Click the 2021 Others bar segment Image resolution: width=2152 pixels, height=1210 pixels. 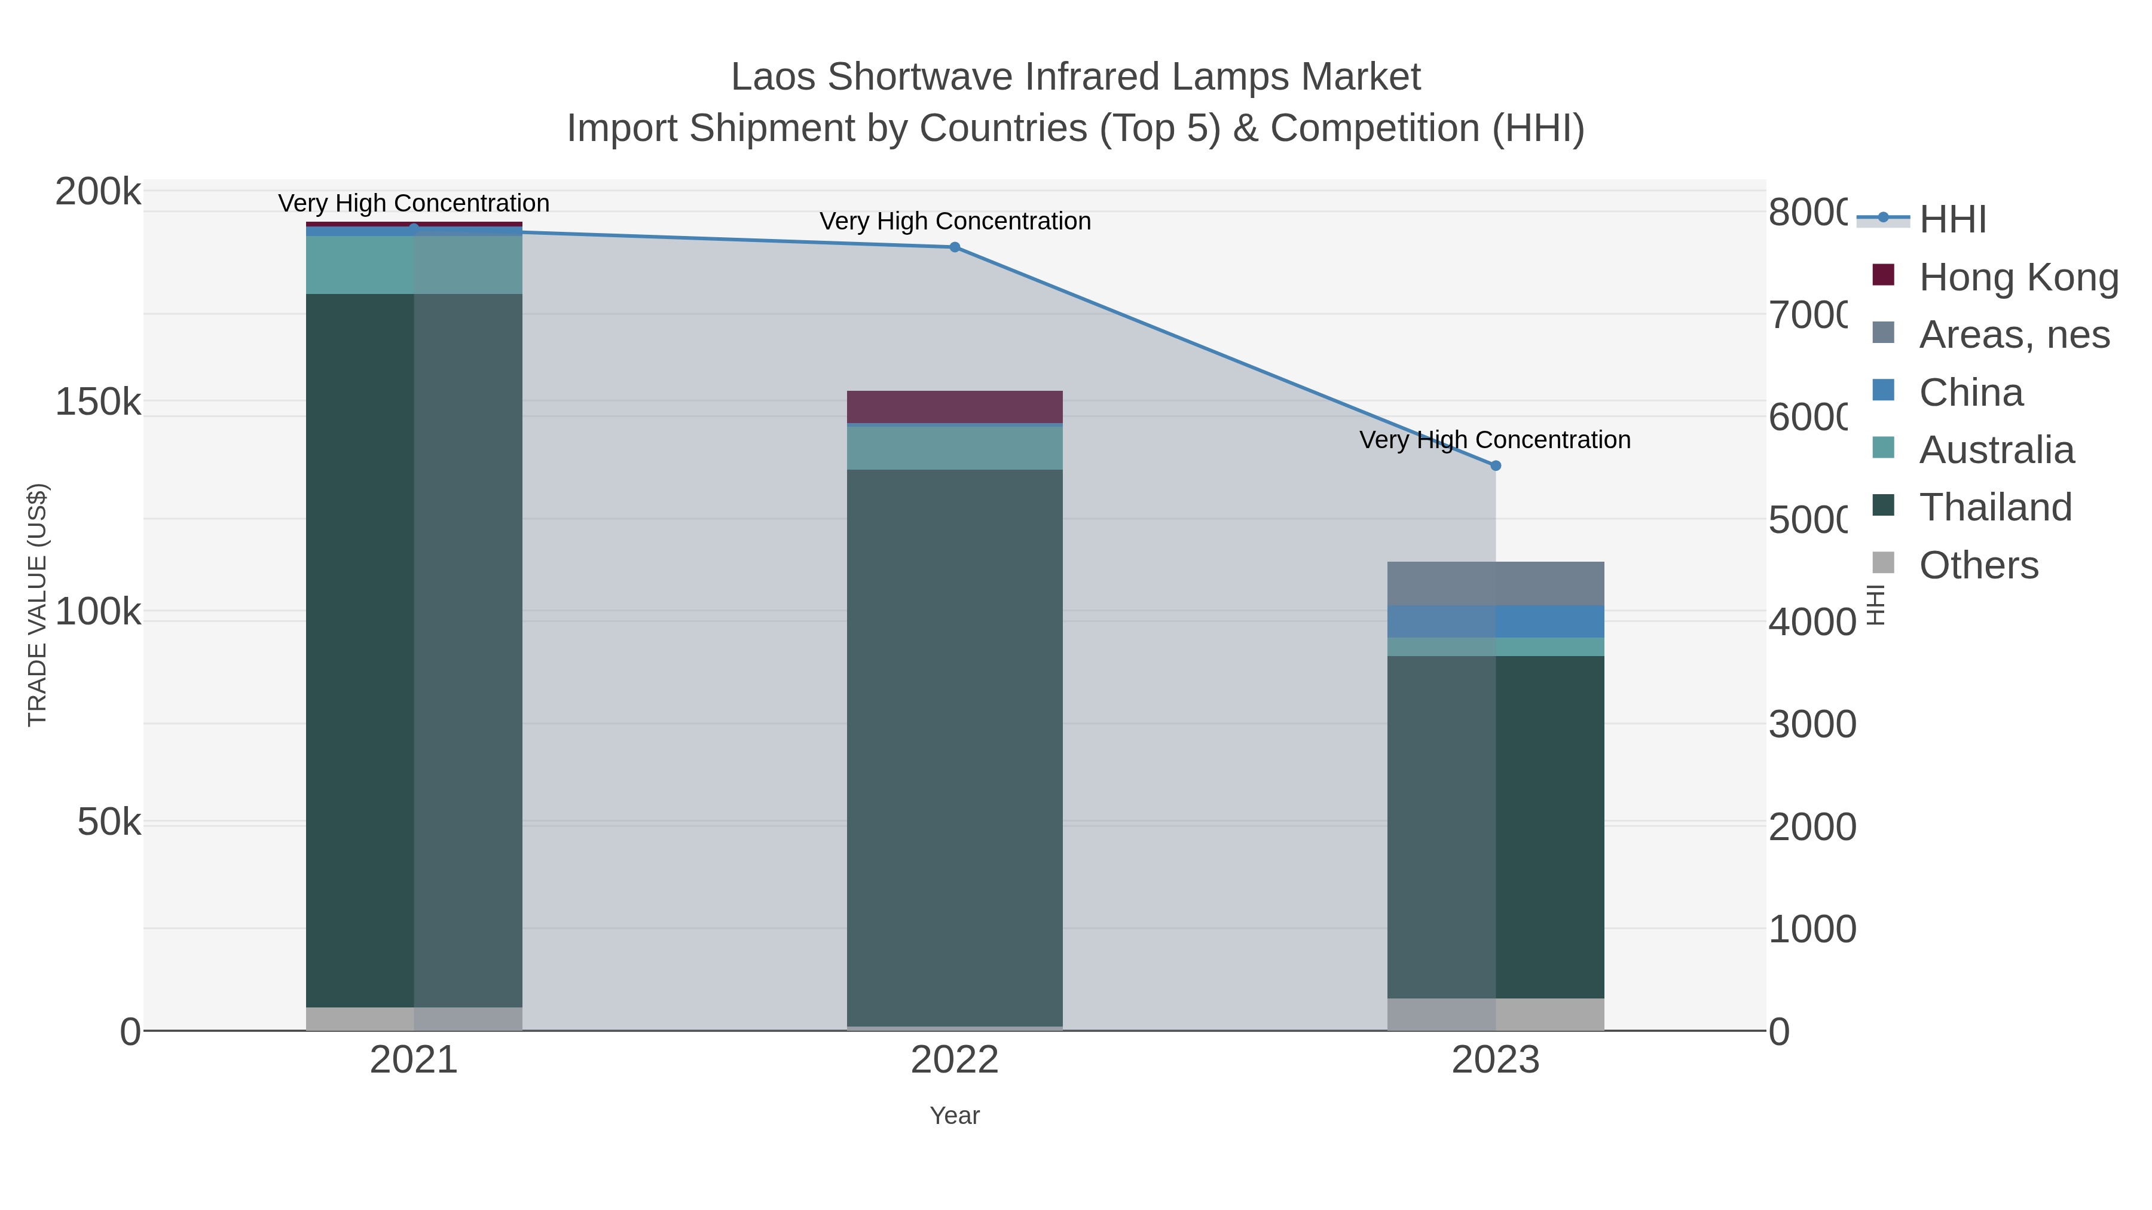414,1019
